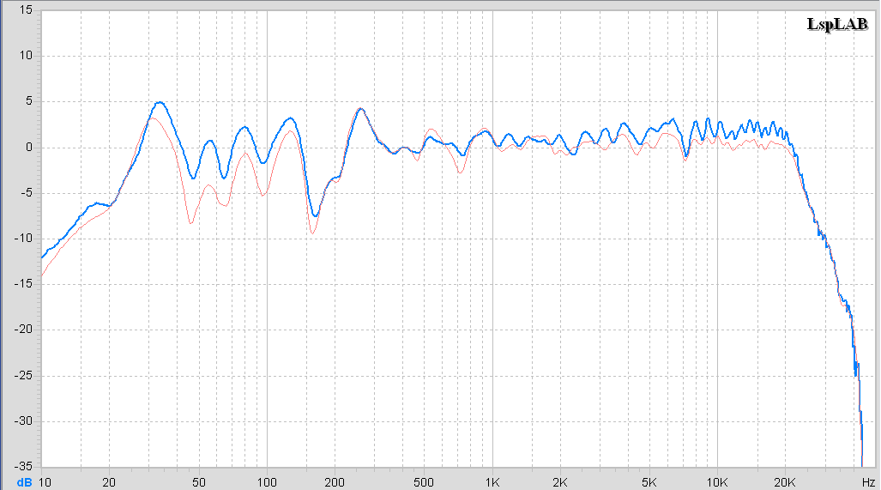Click the '-35' dB axis value
This screenshot has height=490, width=881.
pos(24,466)
